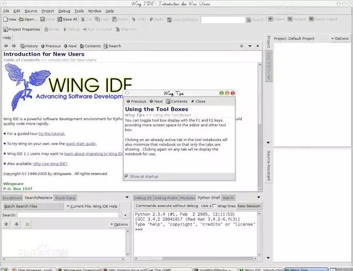Open the Debug menu
353x271 pixels.
point(64,11)
